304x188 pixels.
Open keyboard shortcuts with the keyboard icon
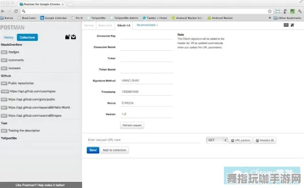pyautogui.click(x=286, y=25)
